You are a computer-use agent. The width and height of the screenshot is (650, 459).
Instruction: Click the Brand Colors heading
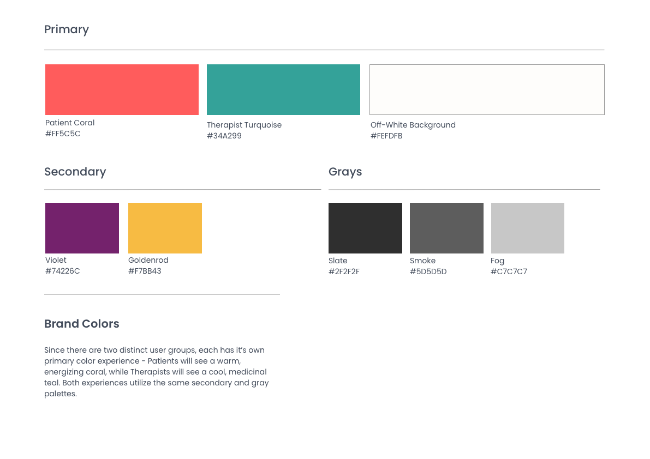pyautogui.click(x=82, y=324)
